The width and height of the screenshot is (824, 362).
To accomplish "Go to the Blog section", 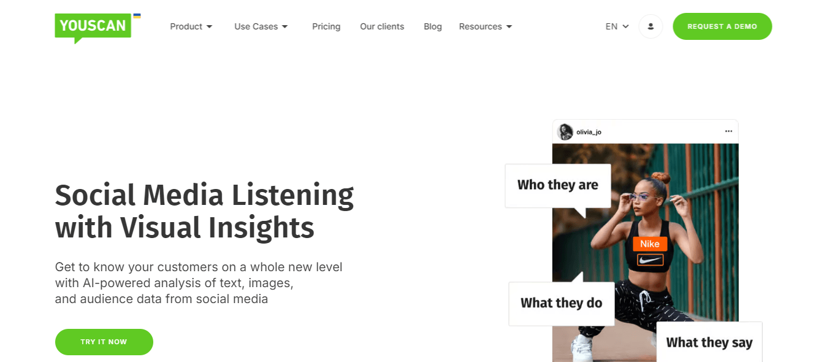I will [433, 26].
